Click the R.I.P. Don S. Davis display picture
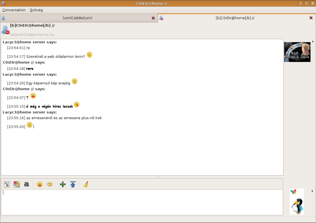316x223 pixels. click(x=297, y=52)
